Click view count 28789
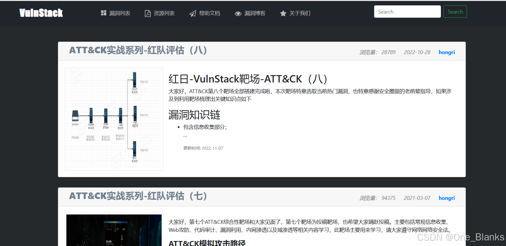The width and height of the screenshot is (506, 246). pyautogui.click(x=388, y=52)
